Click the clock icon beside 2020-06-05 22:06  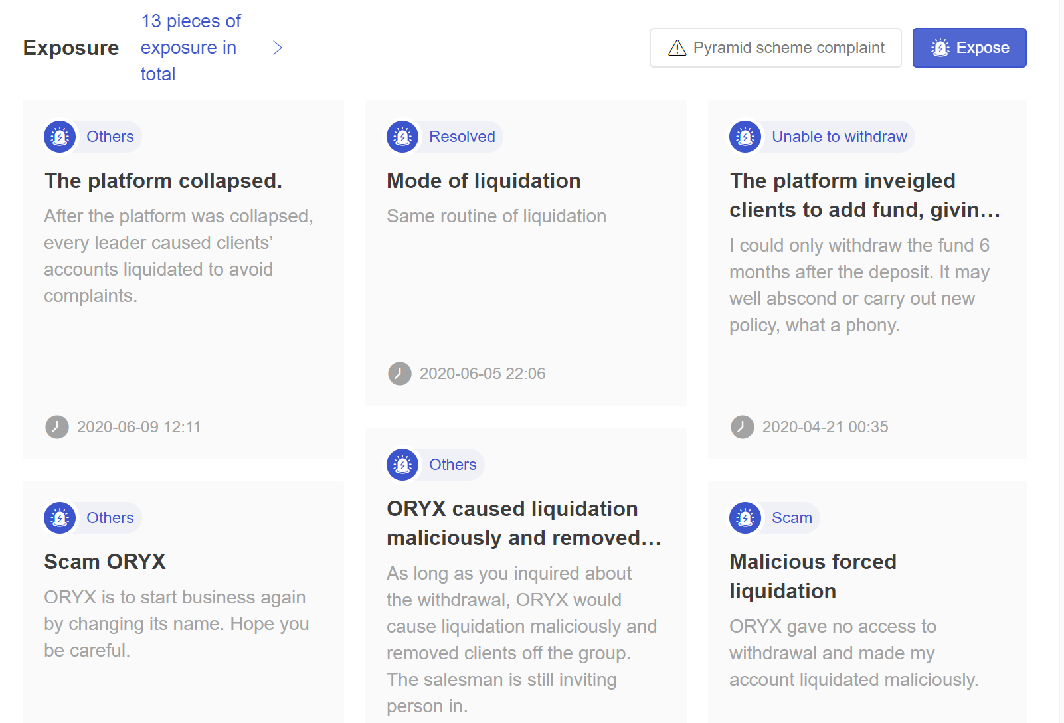coord(400,374)
